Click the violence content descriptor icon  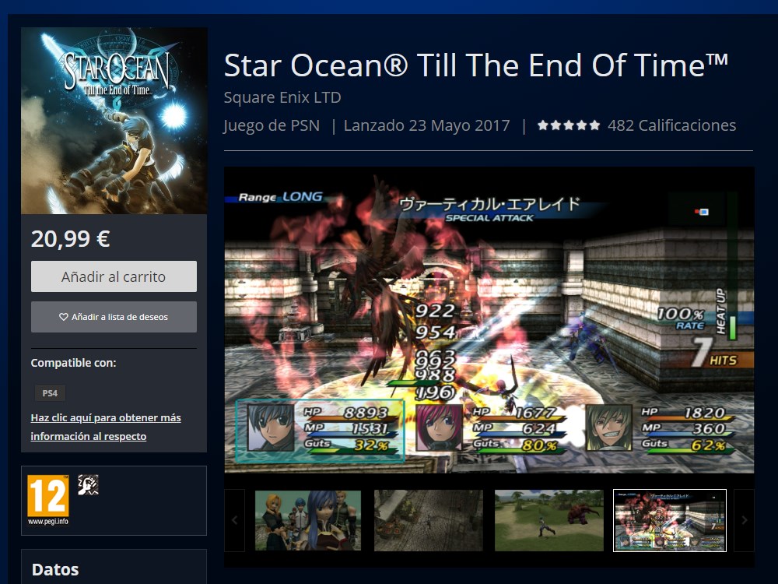pyautogui.click(x=89, y=484)
